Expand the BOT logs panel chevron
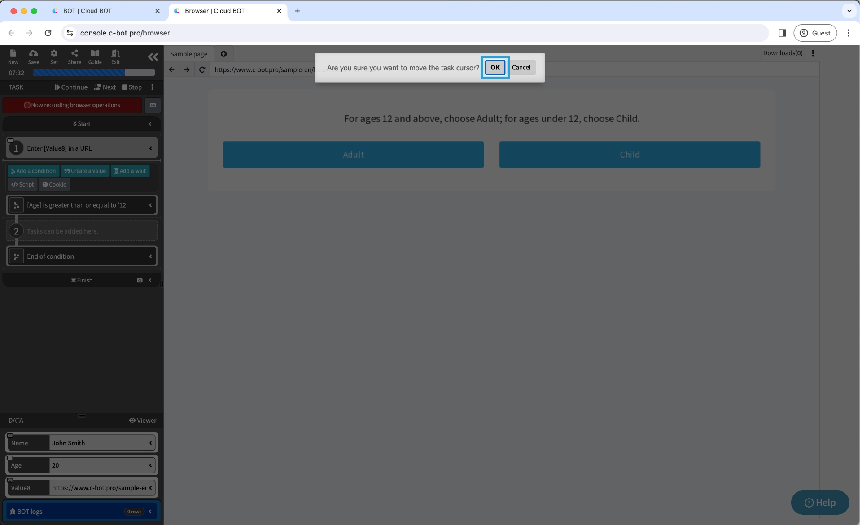The width and height of the screenshot is (862, 525). click(x=150, y=512)
